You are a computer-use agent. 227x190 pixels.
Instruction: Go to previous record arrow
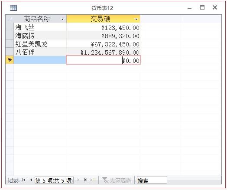point(31,180)
